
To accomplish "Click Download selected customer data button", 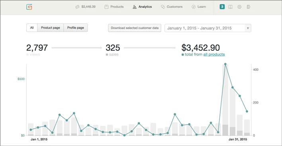I will tap(135, 28).
